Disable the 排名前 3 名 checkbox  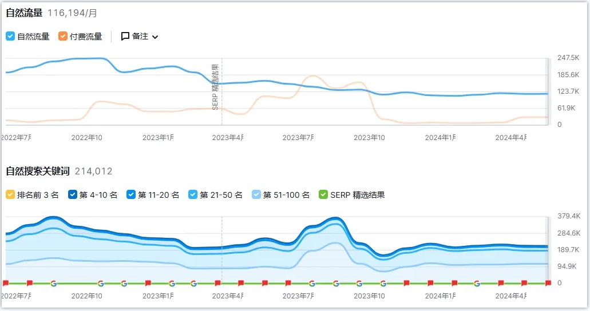click(10, 194)
